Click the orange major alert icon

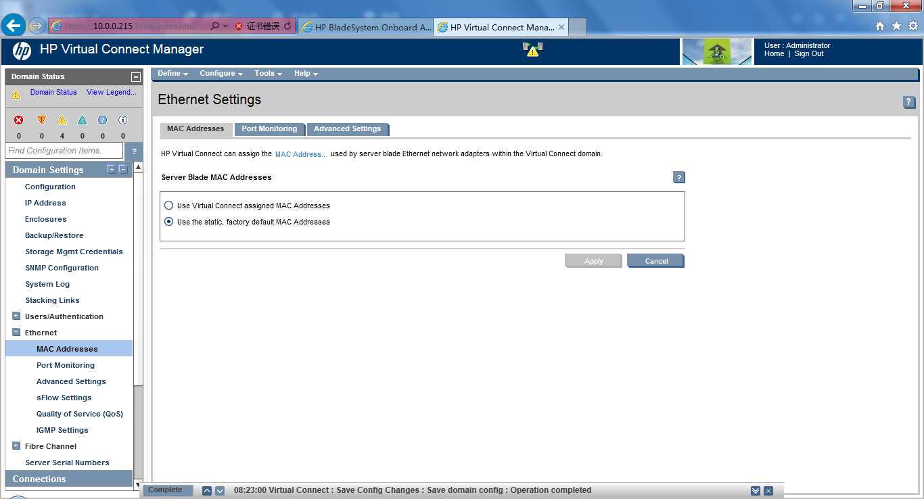tap(41, 120)
